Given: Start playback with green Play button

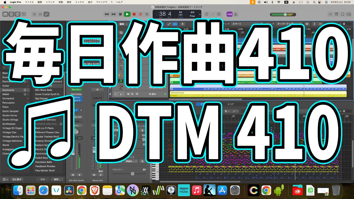Looking at the screenshot, I should tap(127, 14).
